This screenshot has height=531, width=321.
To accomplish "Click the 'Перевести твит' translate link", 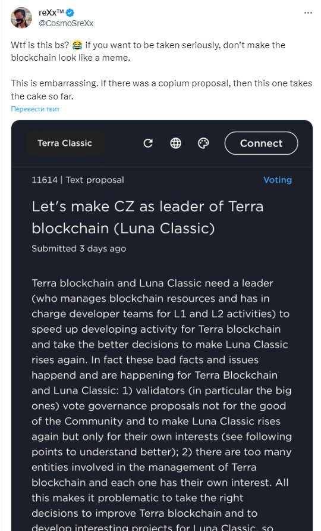I will click(35, 109).
